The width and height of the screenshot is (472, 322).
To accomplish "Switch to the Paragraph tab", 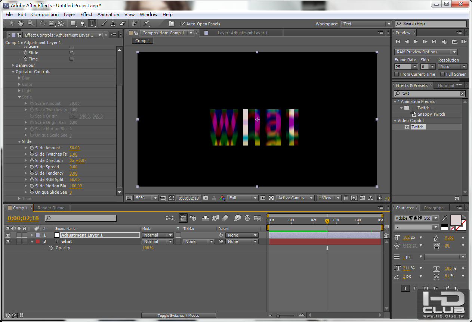I will 434,208.
